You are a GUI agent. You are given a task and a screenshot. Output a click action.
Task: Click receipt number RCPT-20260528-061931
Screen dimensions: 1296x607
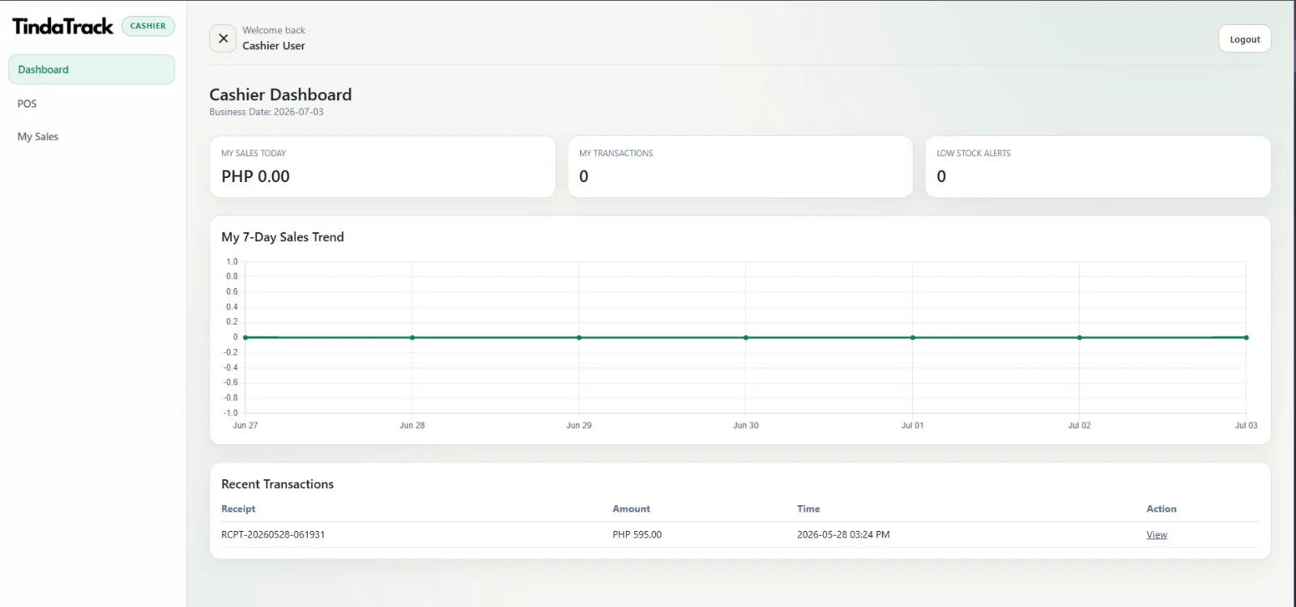[x=273, y=535]
